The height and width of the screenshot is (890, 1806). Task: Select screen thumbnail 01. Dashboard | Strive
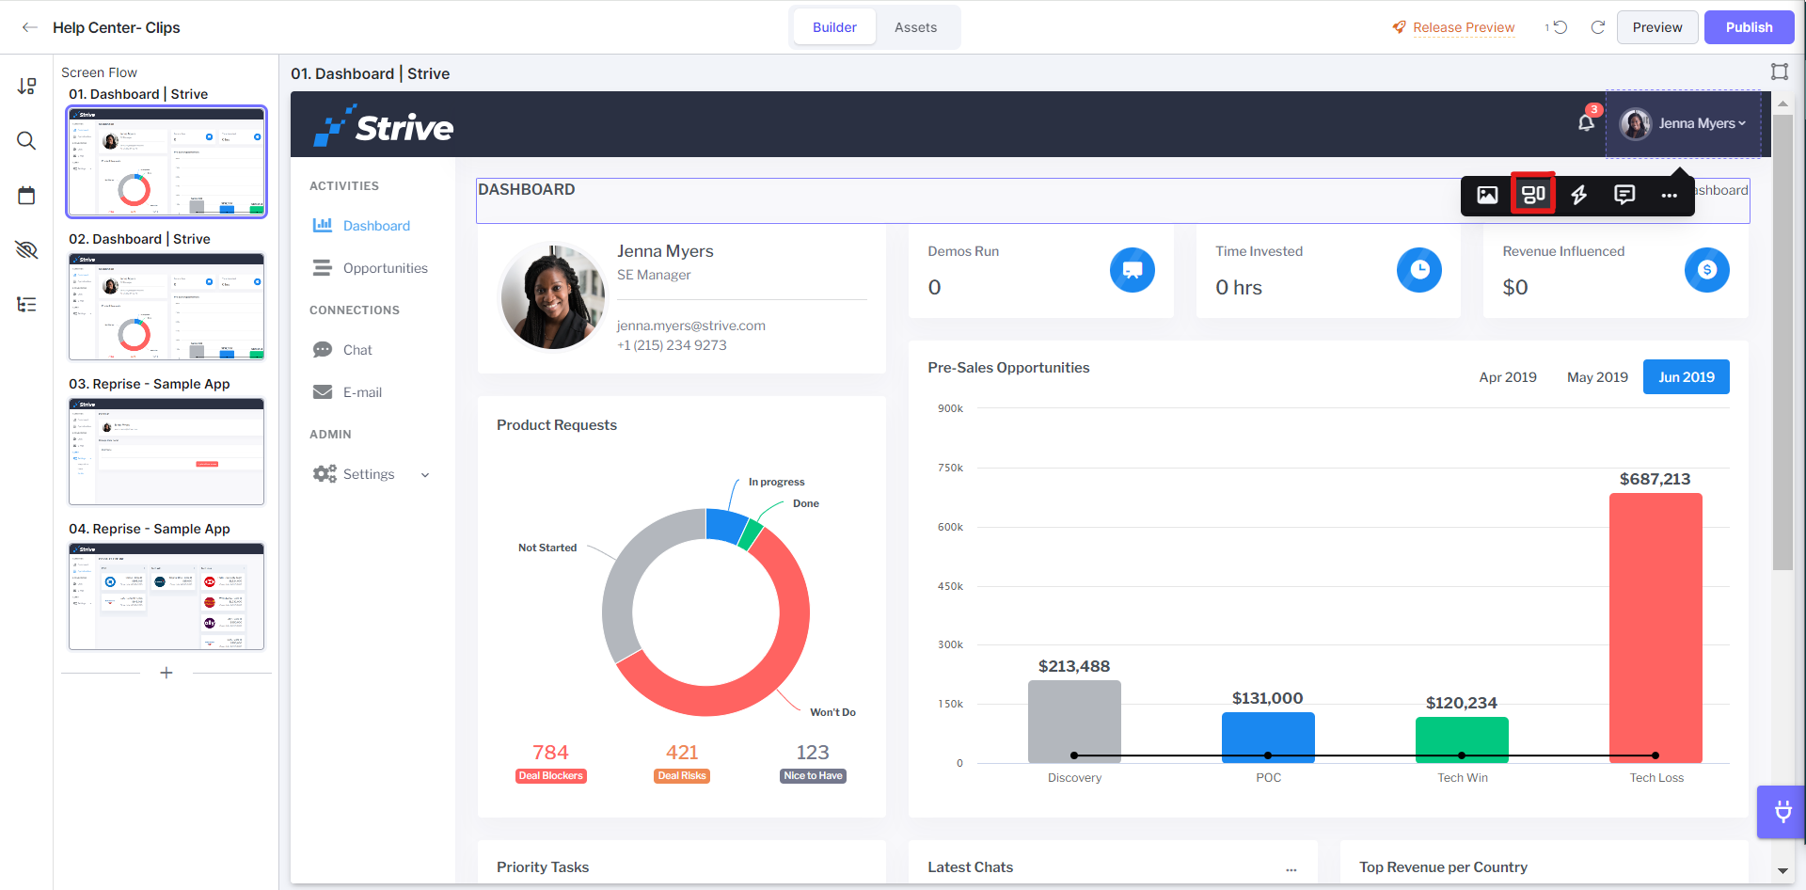[x=166, y=162]
